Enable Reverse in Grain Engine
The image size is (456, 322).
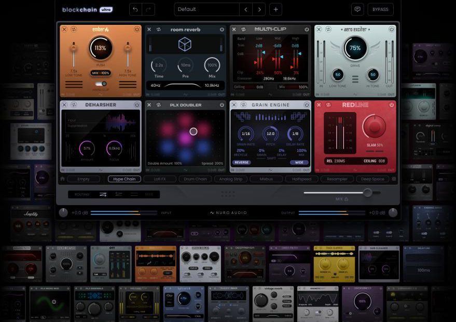(241, 162)
